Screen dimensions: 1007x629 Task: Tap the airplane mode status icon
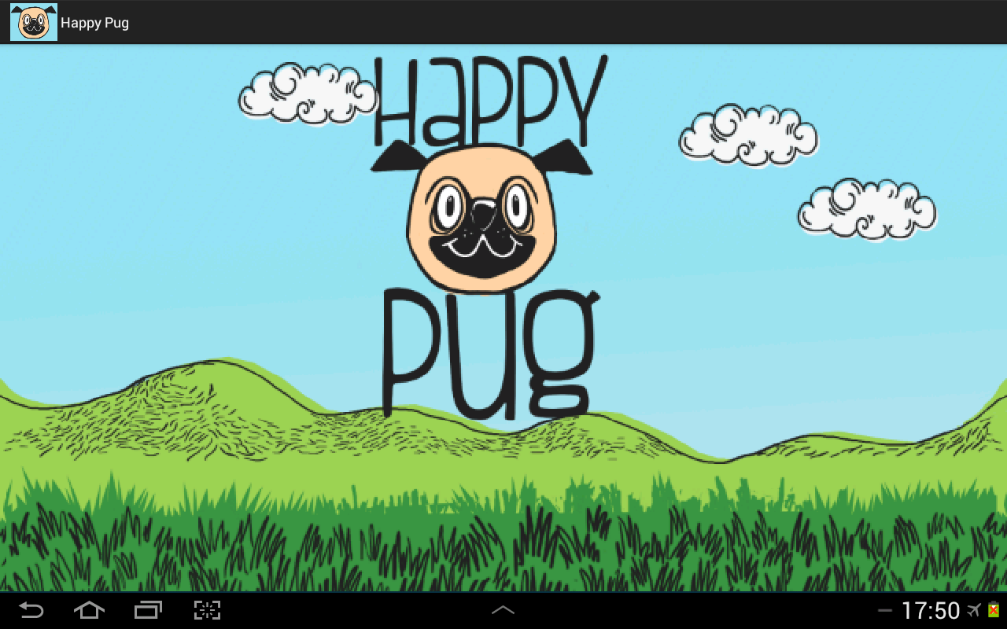975,610
